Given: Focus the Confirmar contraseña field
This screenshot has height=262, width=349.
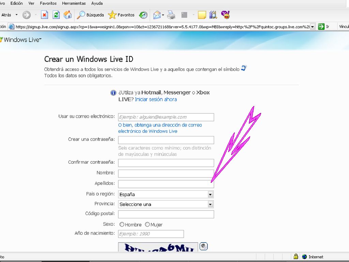Looking at the screenshot, I should coord(166,163).
